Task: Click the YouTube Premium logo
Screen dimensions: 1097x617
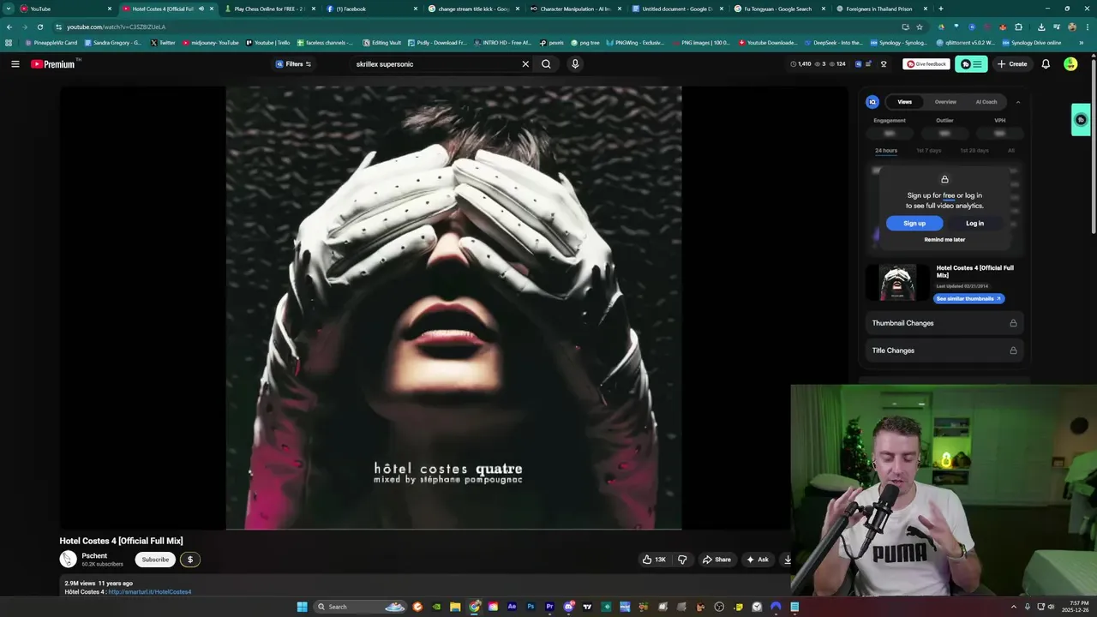Action: point(53,64)
